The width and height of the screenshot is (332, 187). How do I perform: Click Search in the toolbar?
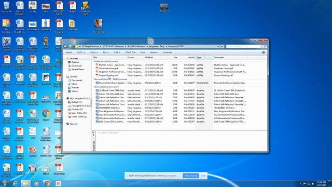[69, 52]
